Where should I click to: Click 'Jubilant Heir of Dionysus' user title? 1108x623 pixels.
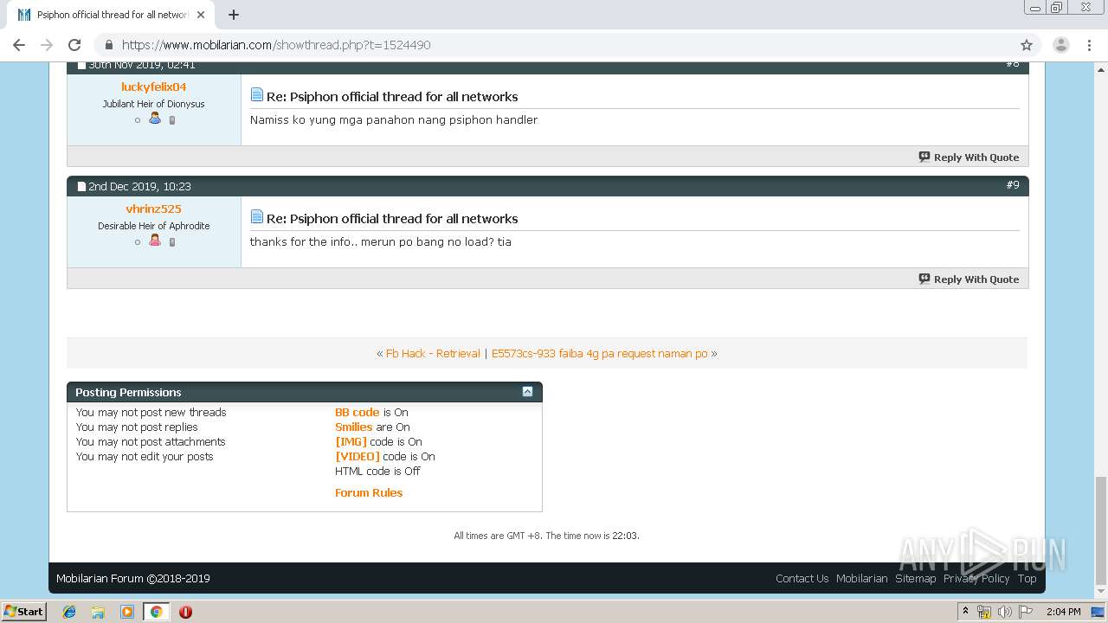click(154, 104)
